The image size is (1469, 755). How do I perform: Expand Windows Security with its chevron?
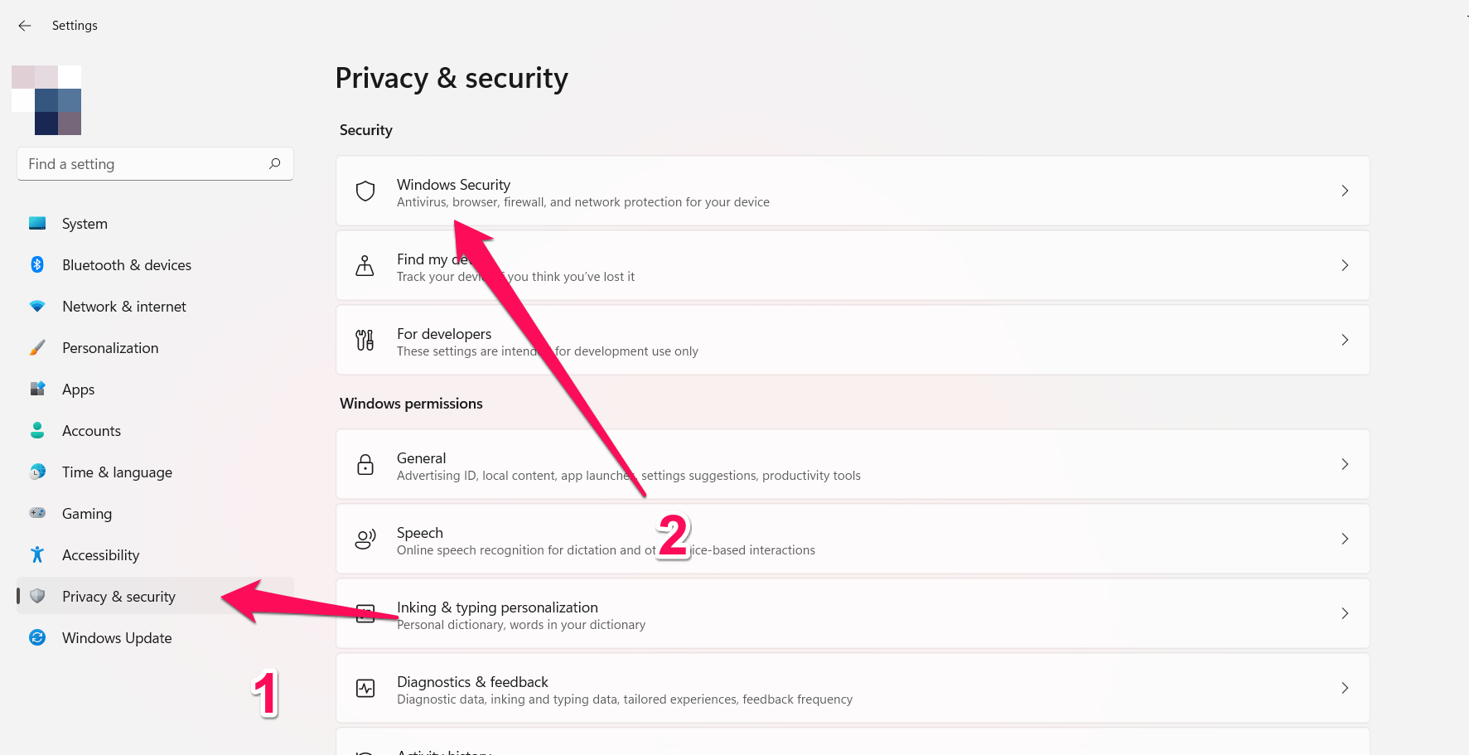point(1345,191)
